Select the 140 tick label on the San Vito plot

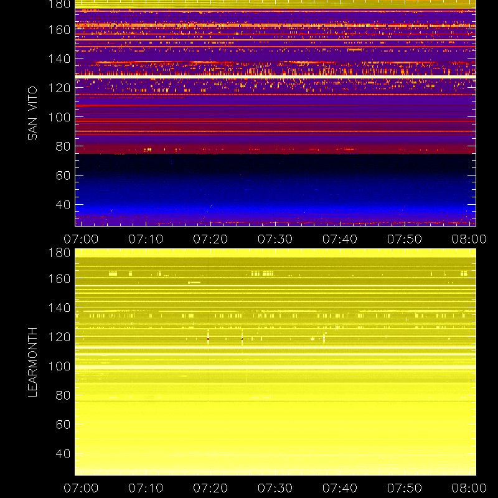[x=59, y=59]
